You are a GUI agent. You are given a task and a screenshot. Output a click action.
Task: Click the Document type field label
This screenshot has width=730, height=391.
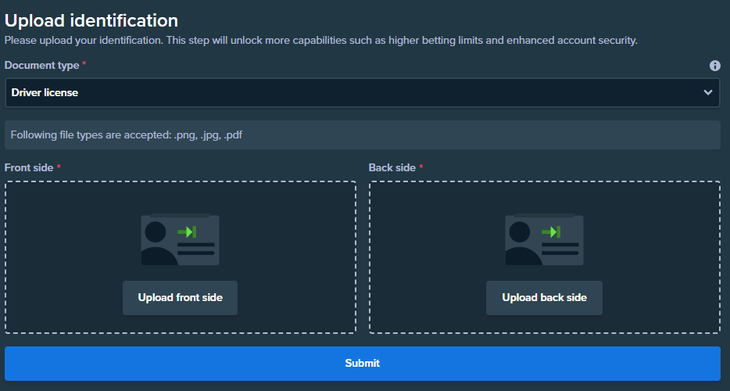tap(41, 66)
